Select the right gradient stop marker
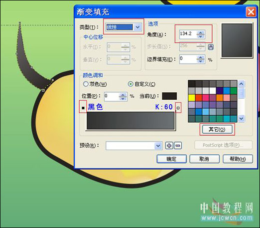 point(178,108)
